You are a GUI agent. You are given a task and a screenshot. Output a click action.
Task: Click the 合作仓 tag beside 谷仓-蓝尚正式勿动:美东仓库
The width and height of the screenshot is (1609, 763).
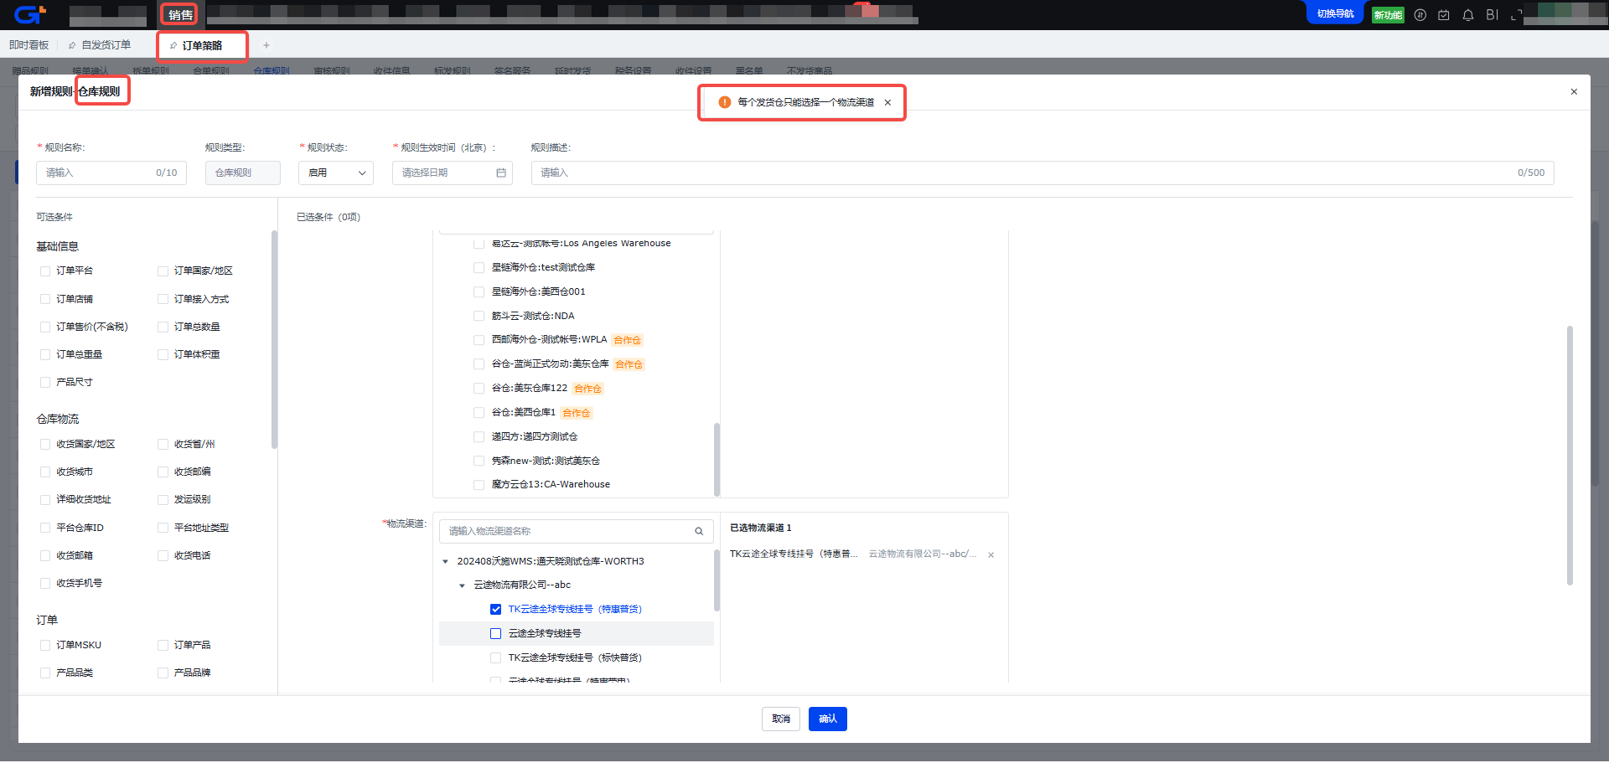[629, 364]
